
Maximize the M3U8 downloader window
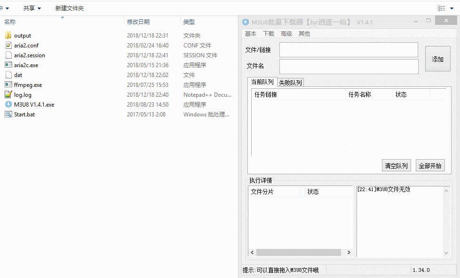(428, 21)
